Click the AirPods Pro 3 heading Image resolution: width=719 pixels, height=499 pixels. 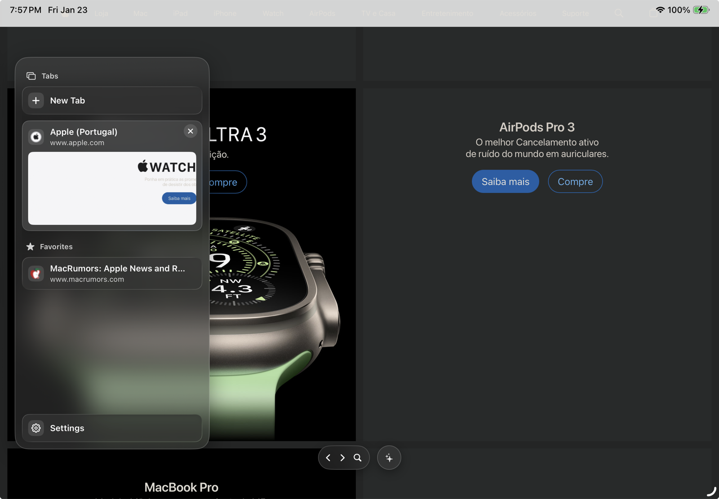point(537,127)
